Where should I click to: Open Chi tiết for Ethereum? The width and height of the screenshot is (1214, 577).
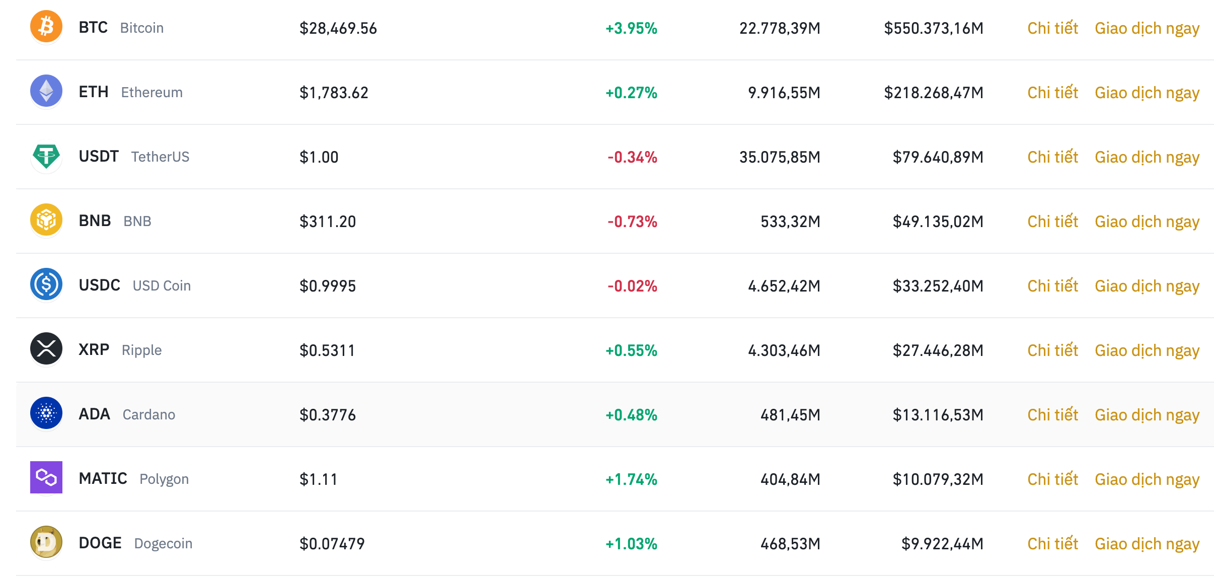tap(1052, 93)
